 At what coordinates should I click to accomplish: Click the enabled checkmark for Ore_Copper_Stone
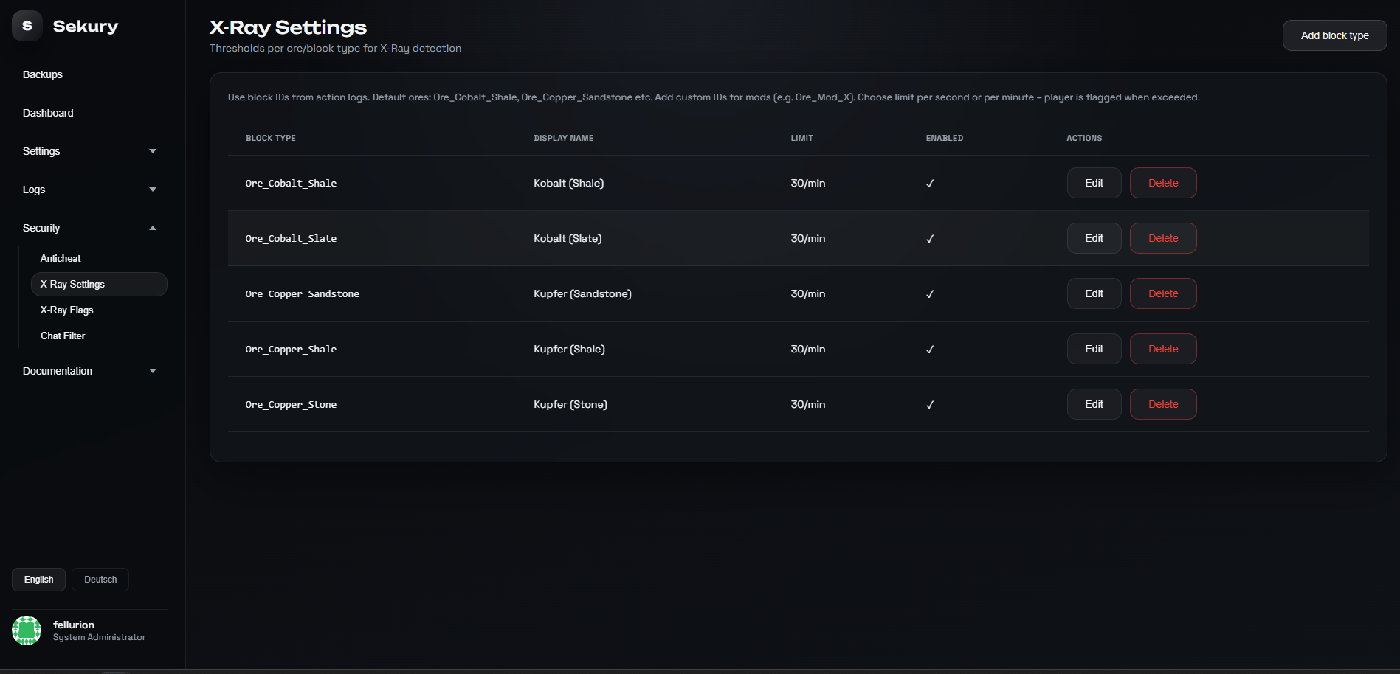[x=930, y=405]
